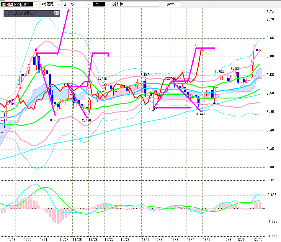The height and width of the screenshot is (242, 281).
Task: Open the ローソク chart type dropdown
Action: [x=88, y=4]
